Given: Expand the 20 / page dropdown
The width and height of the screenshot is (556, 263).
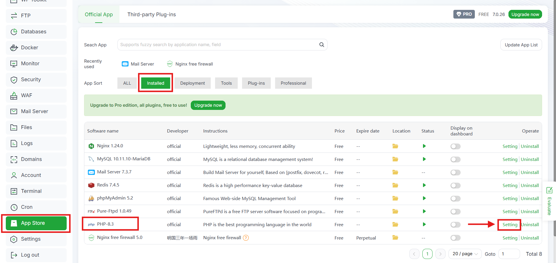Looking at the screenshot, I should [465, 254].
